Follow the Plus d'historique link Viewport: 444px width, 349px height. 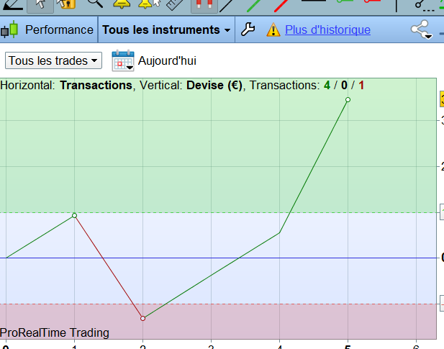coord(327,30)
